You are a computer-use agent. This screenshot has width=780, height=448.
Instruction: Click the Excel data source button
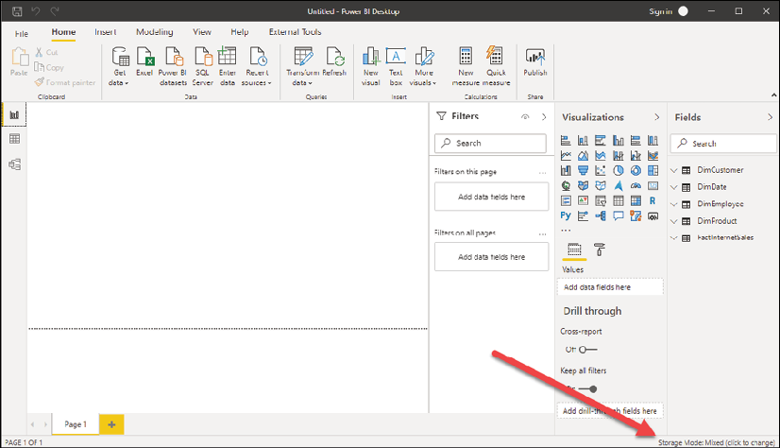(144, 62)
